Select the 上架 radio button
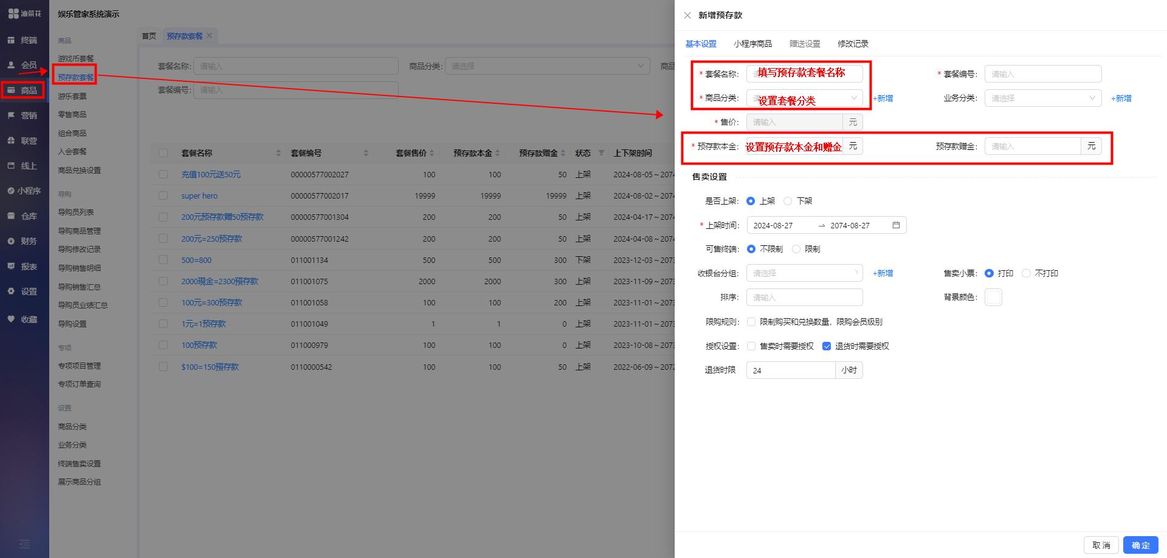The height and width of the screenshot is (558, 1167). point(751,201)
